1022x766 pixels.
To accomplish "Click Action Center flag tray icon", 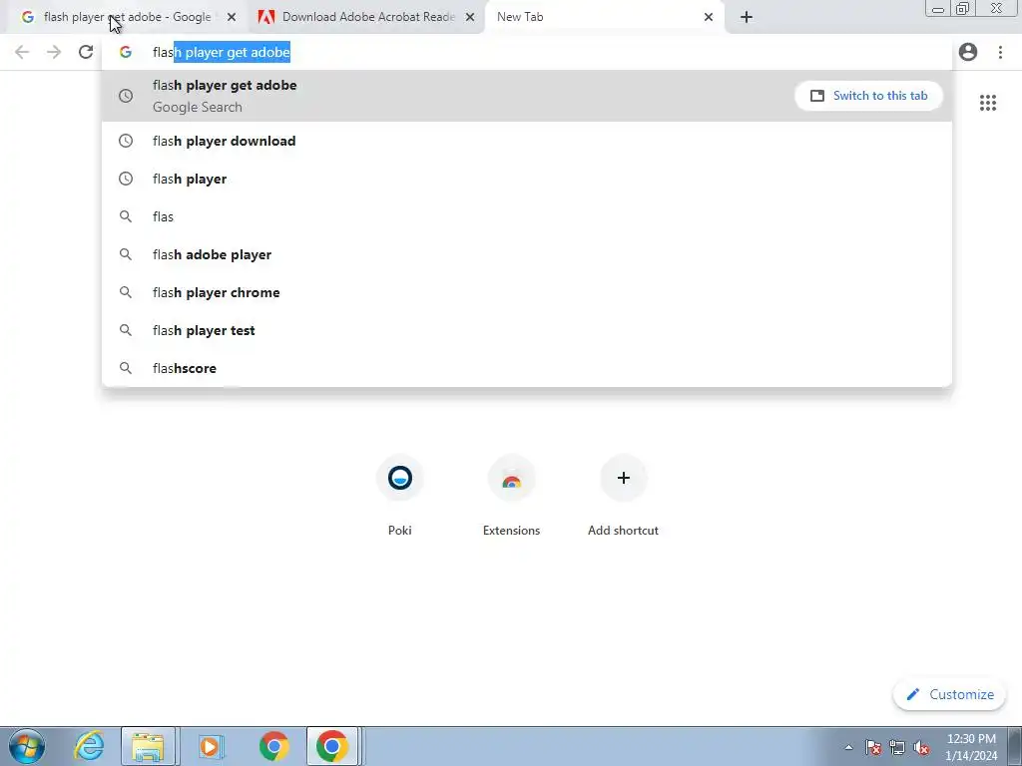I will click(873, 747).
